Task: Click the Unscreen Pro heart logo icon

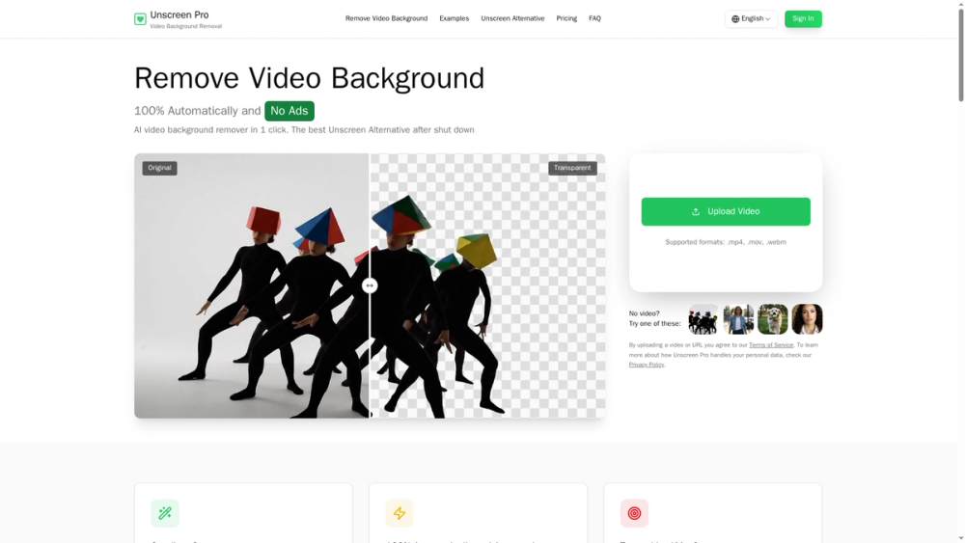Action: click(140, 19)
